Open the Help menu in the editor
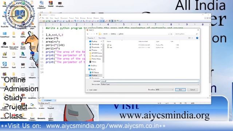Screen dimensions: 233x131 102,18
